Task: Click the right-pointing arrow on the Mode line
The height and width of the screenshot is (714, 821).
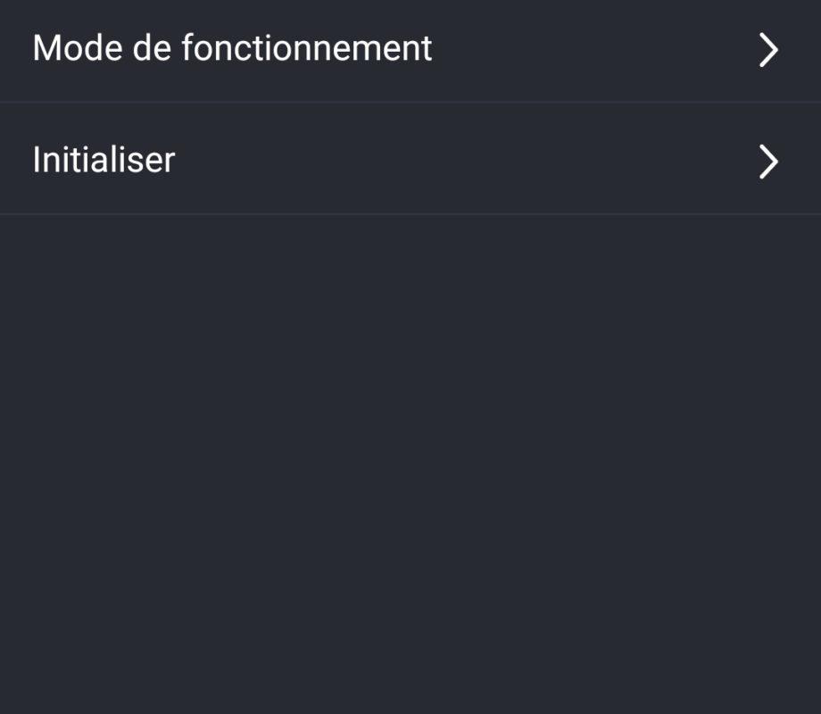Action: point(768,50)
